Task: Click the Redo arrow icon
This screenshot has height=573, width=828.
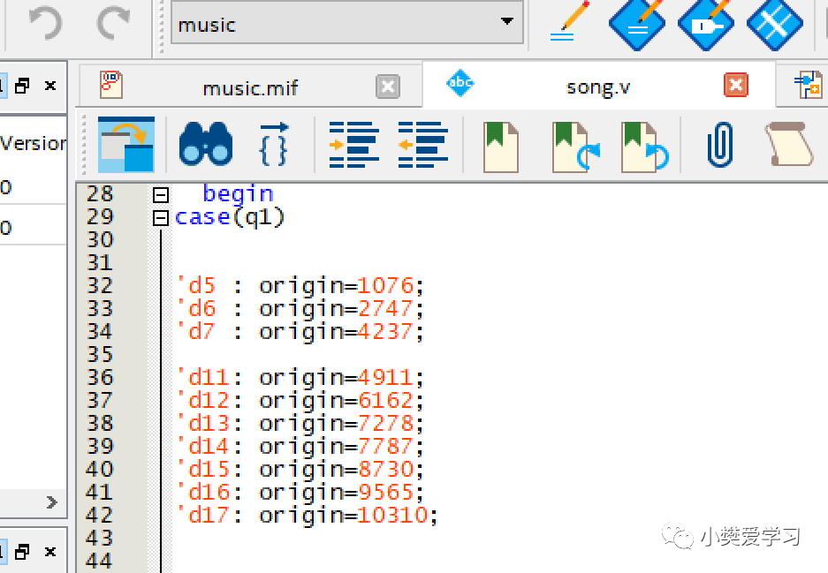Action: click(x=113, y=23)
